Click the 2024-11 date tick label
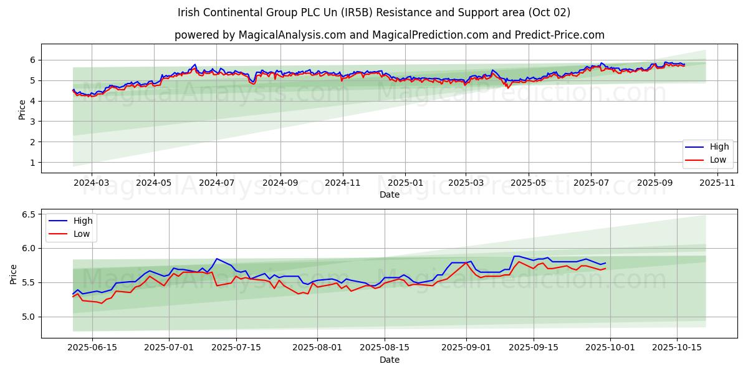 (342, 183)
